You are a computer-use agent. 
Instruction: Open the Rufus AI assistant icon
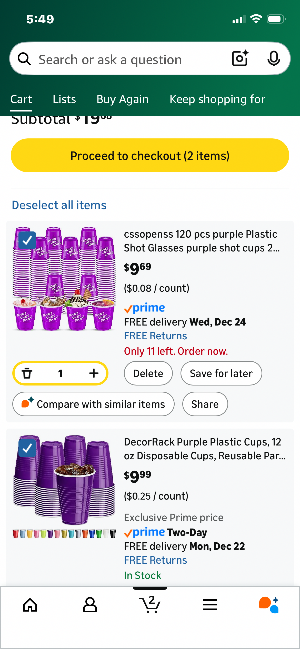click(269, 605)
